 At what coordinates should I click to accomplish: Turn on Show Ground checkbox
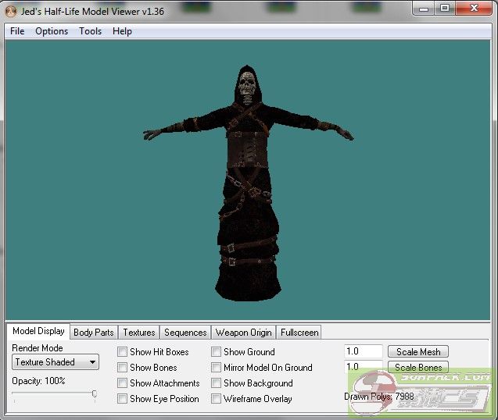[x=216, y=352]
